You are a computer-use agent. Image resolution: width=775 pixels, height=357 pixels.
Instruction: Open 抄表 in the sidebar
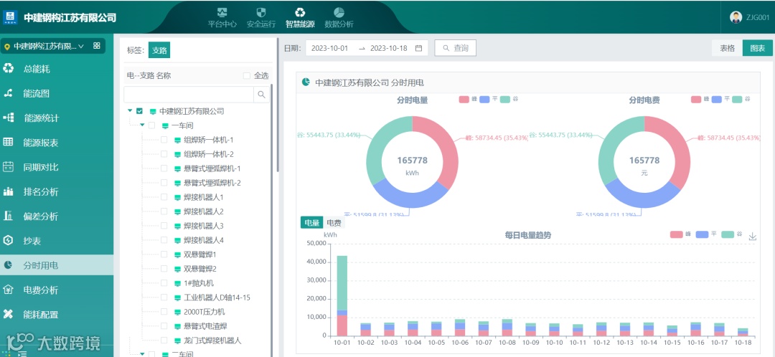pos(32,240)
